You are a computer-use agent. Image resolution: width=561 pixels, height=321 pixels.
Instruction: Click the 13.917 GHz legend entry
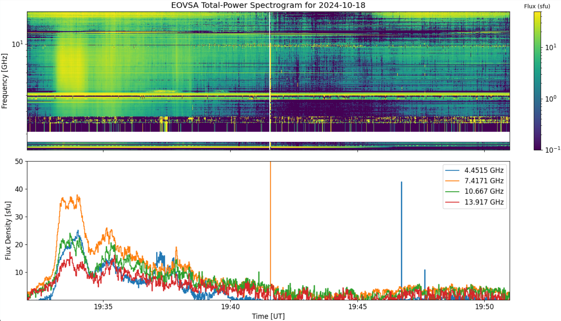click(x=474, y=202)
